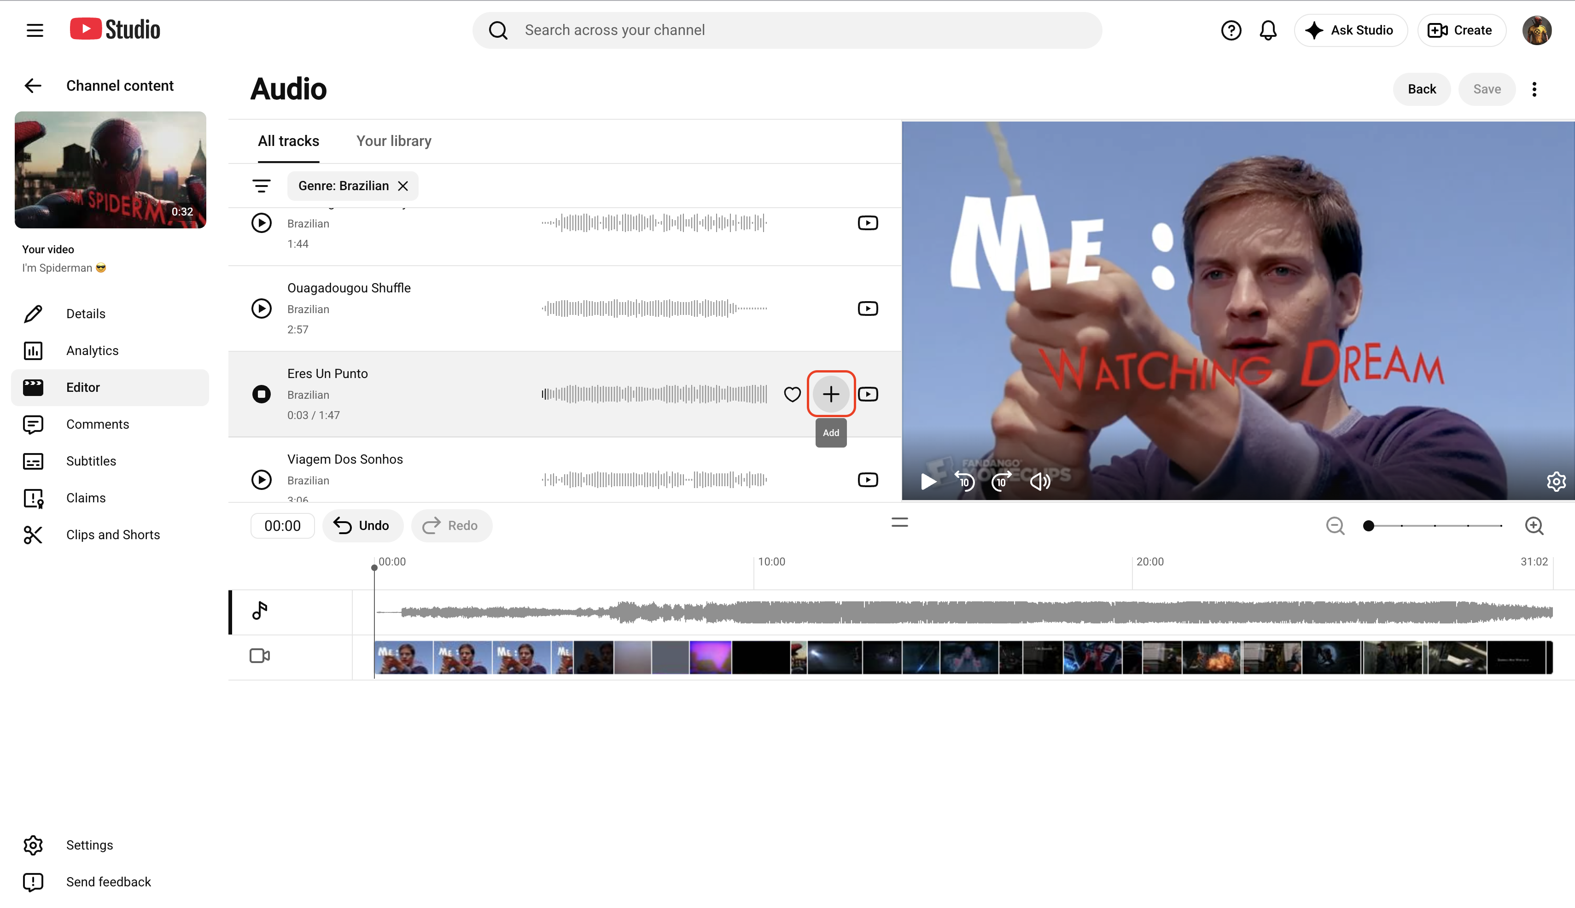Open the video preview settings gear

pos(1556,482)
